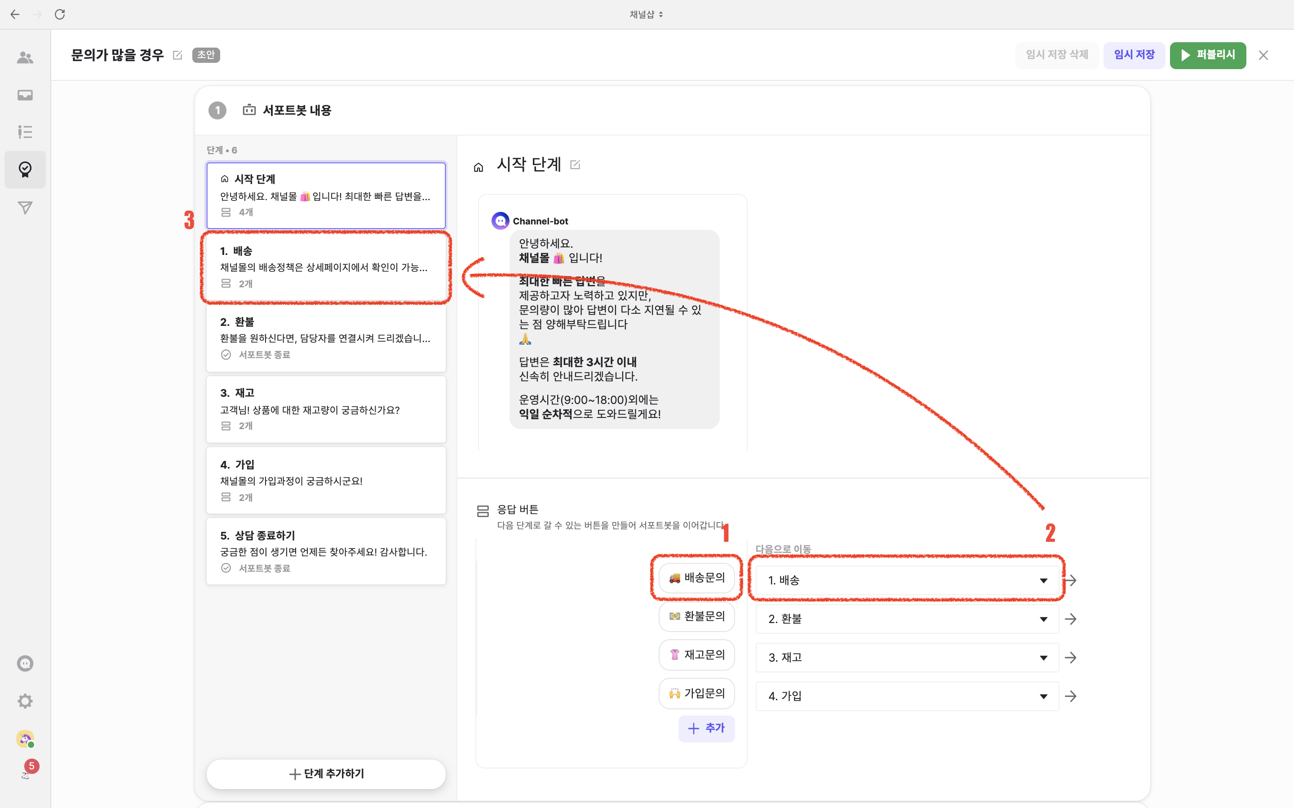Click the 환불문의 response button field
Screen dimensions: 1294x808
pos(696,616)
